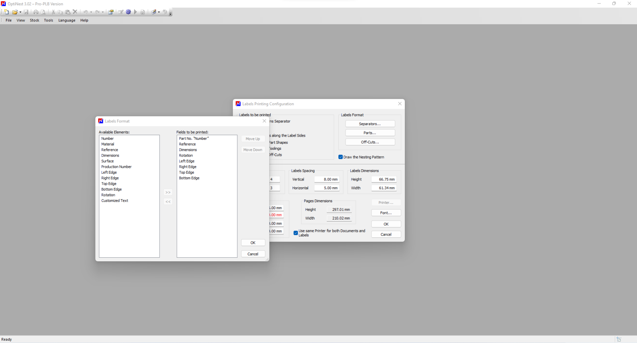Click the Labels Dimensions Width field
The height and width of the screenshot is (343, 637).
(x=384, y=188)
